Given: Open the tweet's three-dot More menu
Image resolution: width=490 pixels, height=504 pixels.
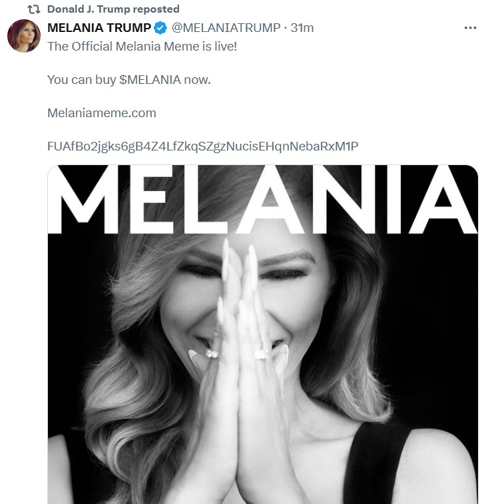Looking at the screenshot, I should pyautogui.click(x=470, y=28).
